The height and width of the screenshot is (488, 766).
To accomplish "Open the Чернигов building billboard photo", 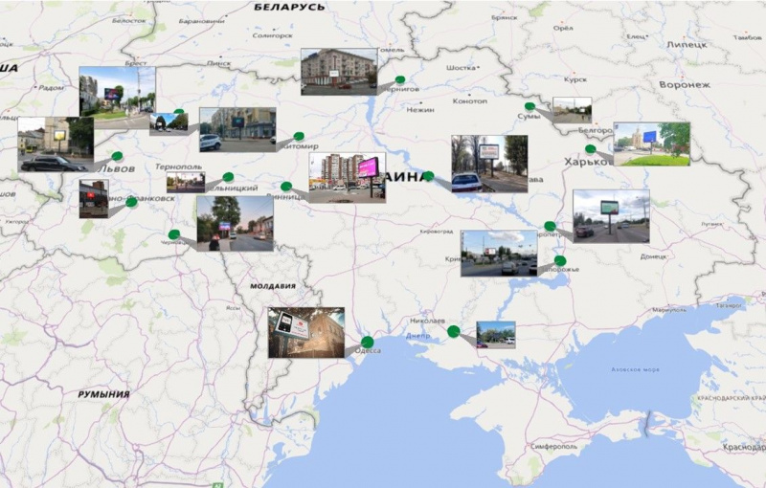I will (x=338, y=71).
